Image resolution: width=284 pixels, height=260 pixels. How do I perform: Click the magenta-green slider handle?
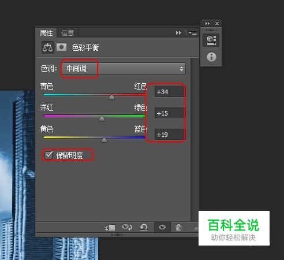tap(102, 118)
